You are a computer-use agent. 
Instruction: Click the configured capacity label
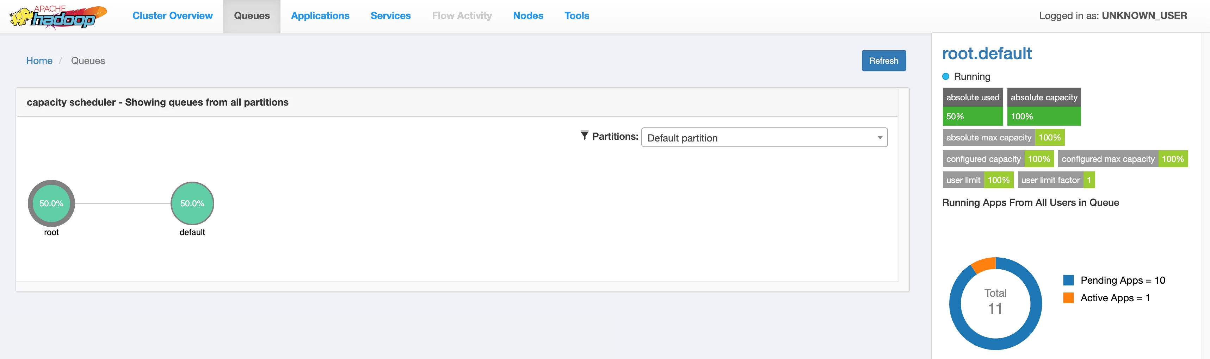coord(983,159)
